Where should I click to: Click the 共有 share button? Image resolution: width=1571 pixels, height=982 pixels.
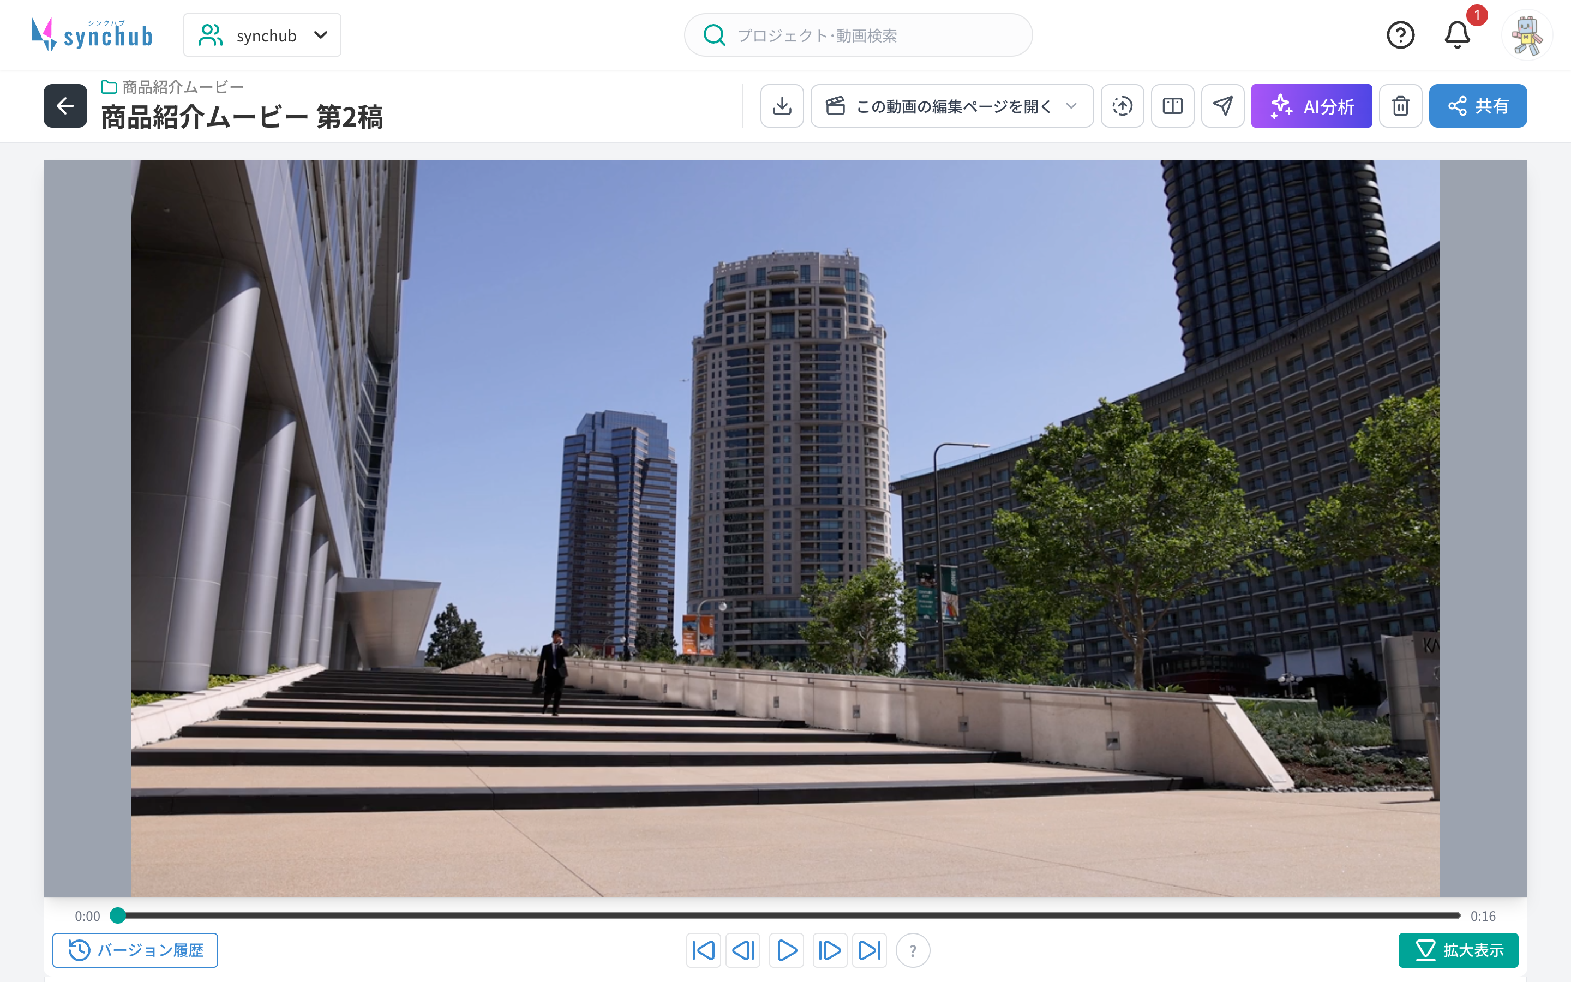[1478, 106]
